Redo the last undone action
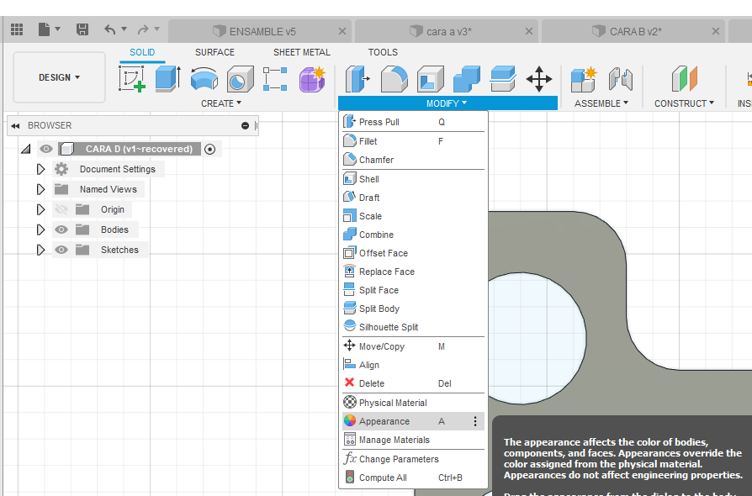This screenshot has width=752, height=496. 143,29
